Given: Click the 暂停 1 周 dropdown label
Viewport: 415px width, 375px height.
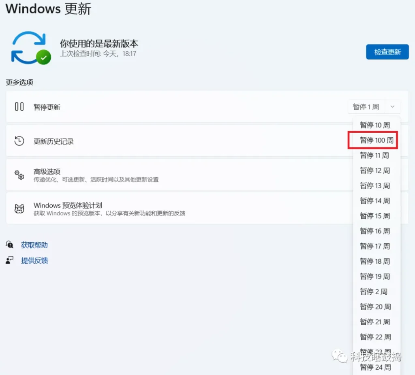Looking at the screenshot, I should 366,107.
